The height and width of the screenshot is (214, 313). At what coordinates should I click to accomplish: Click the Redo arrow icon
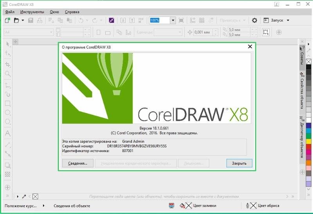[95, 20]
